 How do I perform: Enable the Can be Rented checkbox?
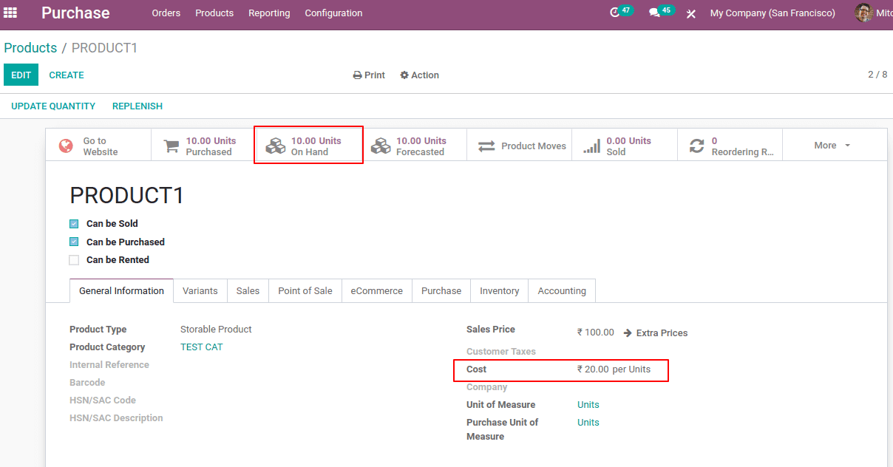pos(74,260)
